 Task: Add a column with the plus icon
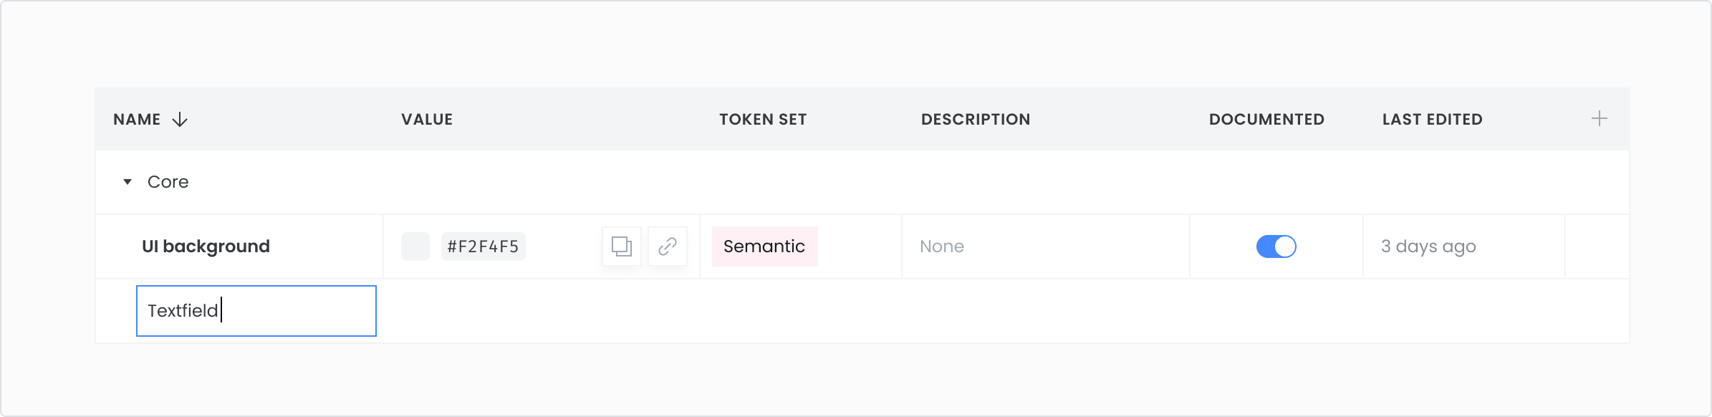[1599, 119]
